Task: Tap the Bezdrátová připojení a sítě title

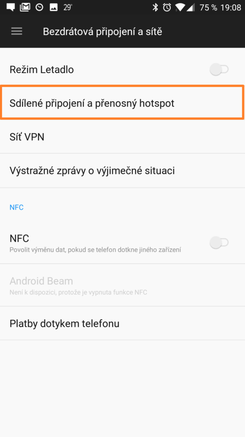Action: (103, 32)
